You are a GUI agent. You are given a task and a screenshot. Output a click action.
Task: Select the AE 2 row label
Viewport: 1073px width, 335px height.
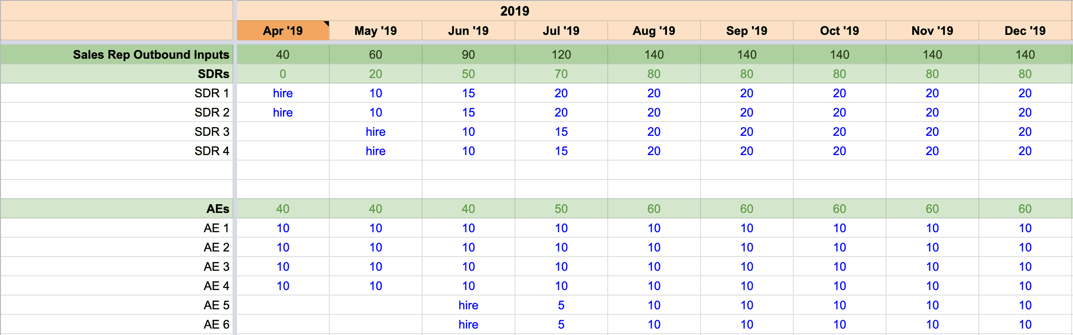[216, 247]
